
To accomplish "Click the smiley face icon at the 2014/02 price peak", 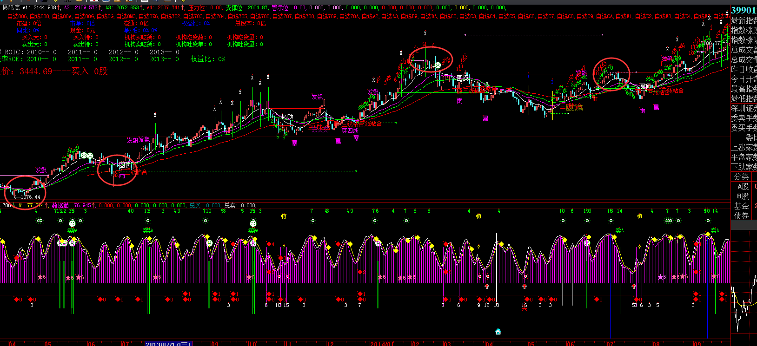I will 438,65.
